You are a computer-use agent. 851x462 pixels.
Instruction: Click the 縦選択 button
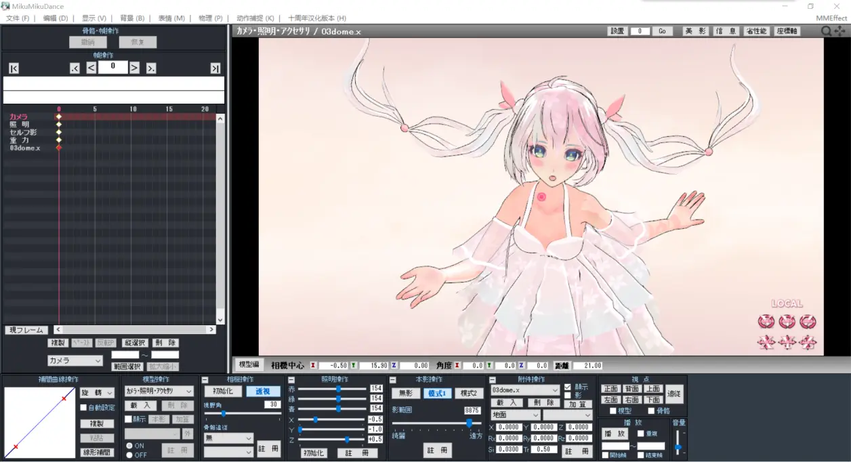[x=135, y=343]
